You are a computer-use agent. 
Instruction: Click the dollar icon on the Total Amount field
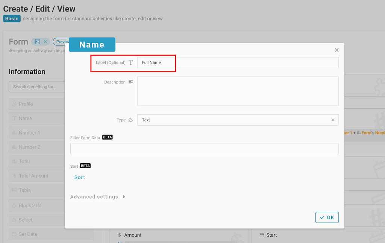(x=15, y=175)
